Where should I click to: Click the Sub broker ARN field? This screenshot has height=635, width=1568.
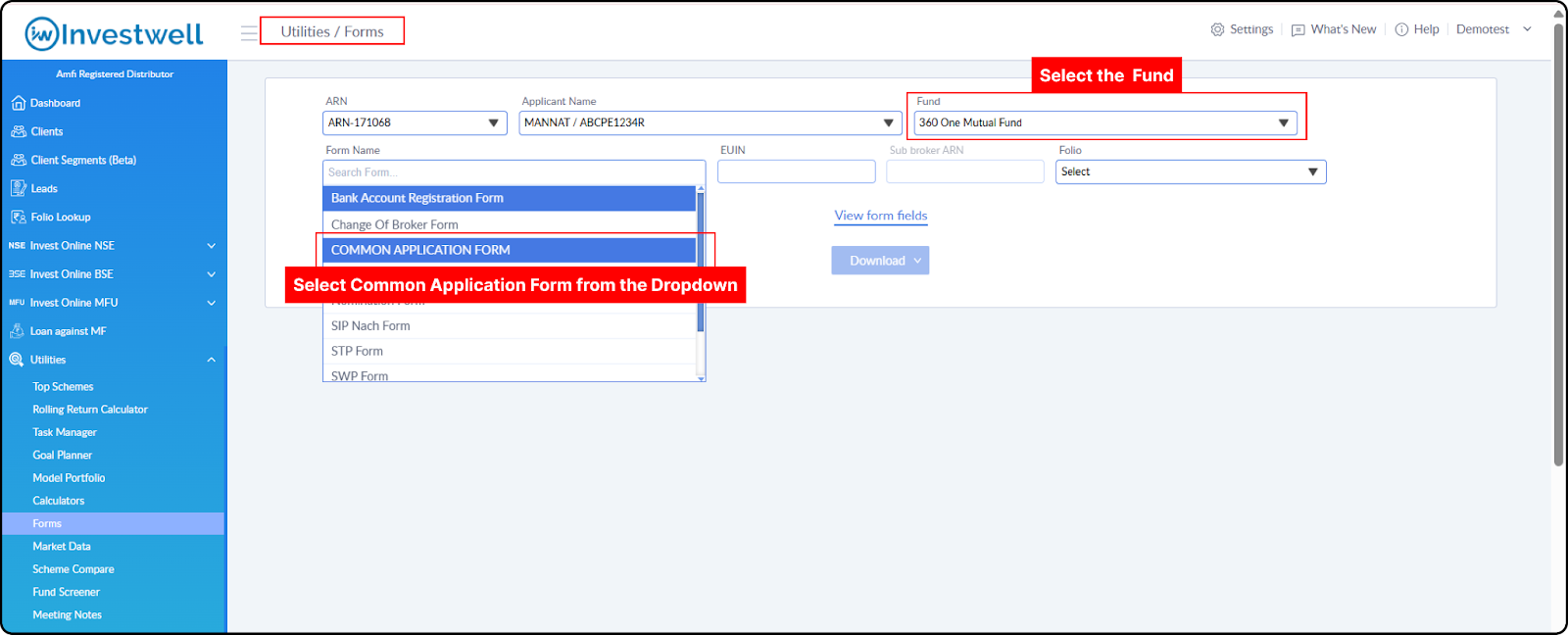click(x=965, y=171)
